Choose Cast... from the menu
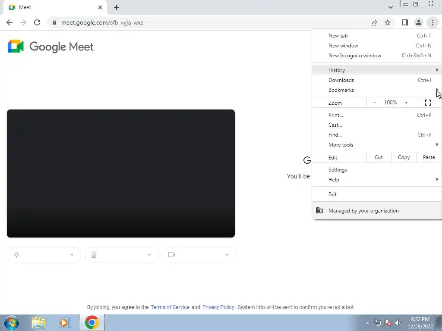Viewport: 442px width, 331px height. pos(376,125)
